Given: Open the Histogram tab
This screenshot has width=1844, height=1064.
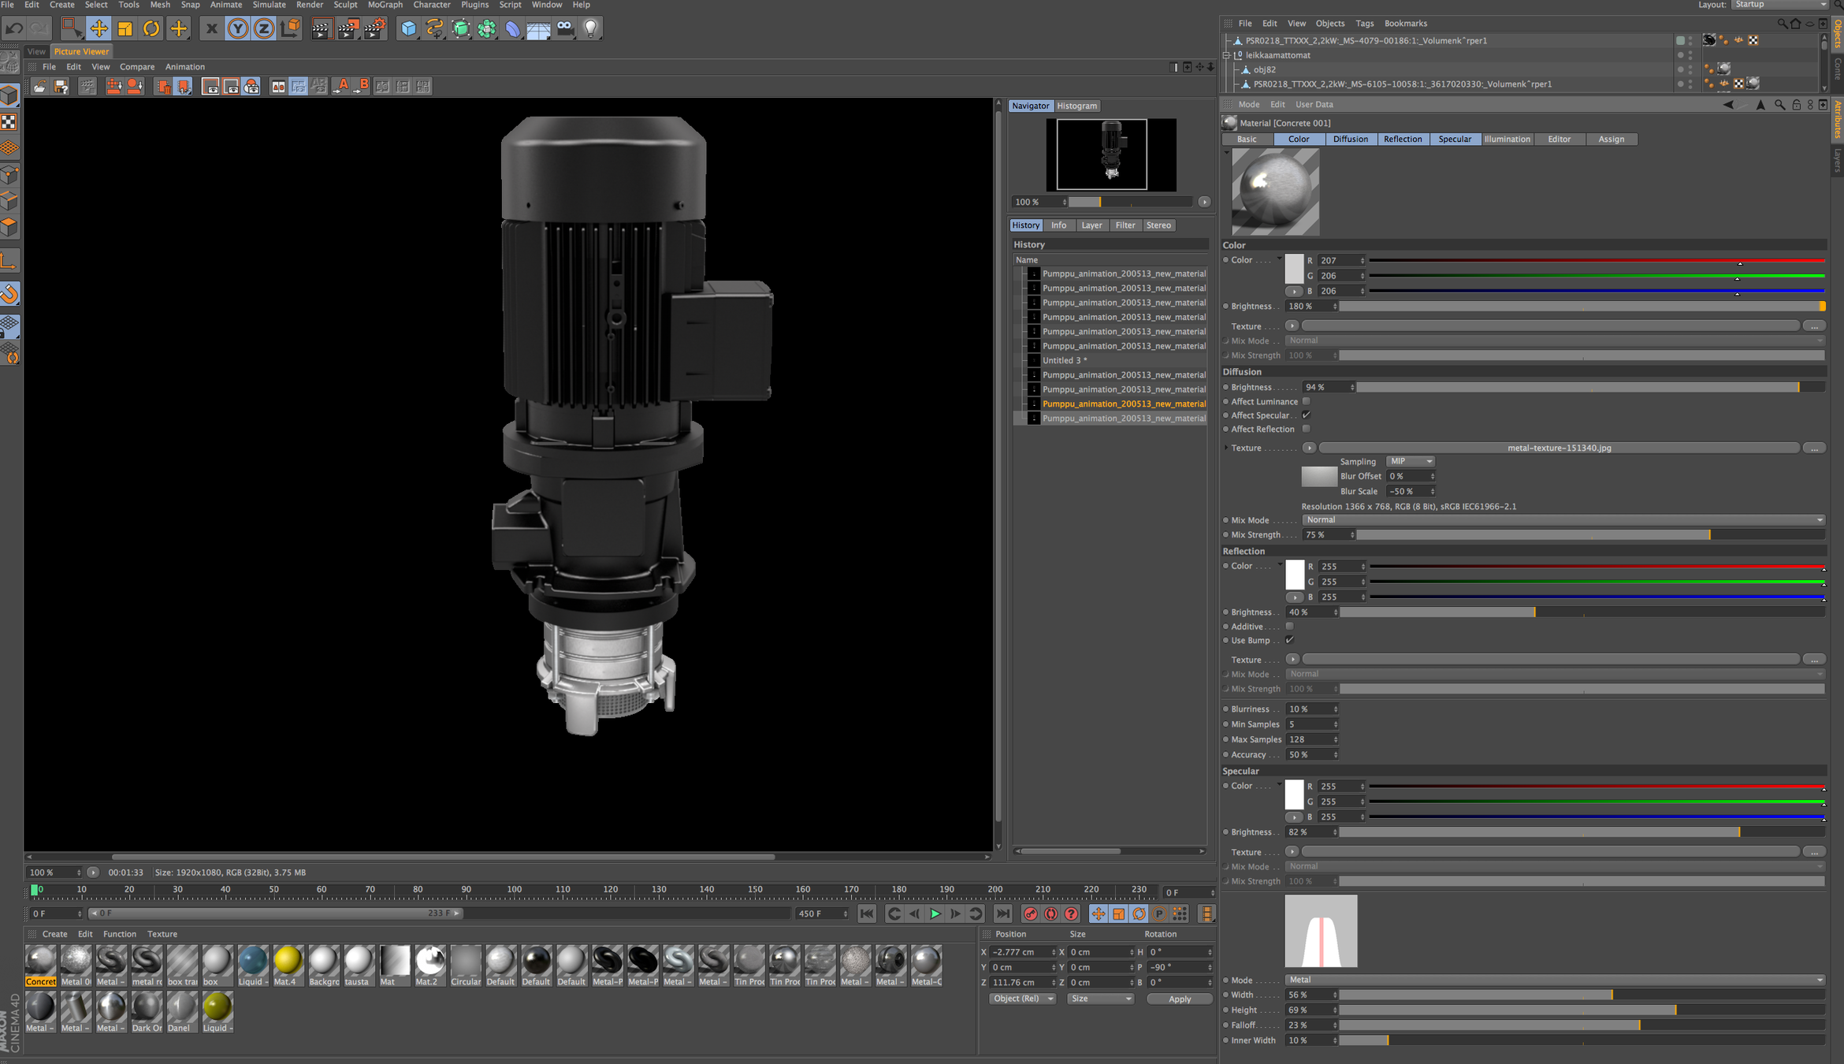Looking at the screenshot, I should (1076, 106).
